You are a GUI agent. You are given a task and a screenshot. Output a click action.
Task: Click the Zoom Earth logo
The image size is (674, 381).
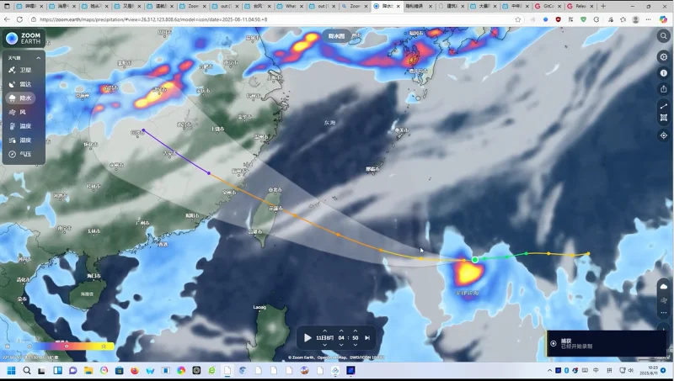click(x=24, y=38)
